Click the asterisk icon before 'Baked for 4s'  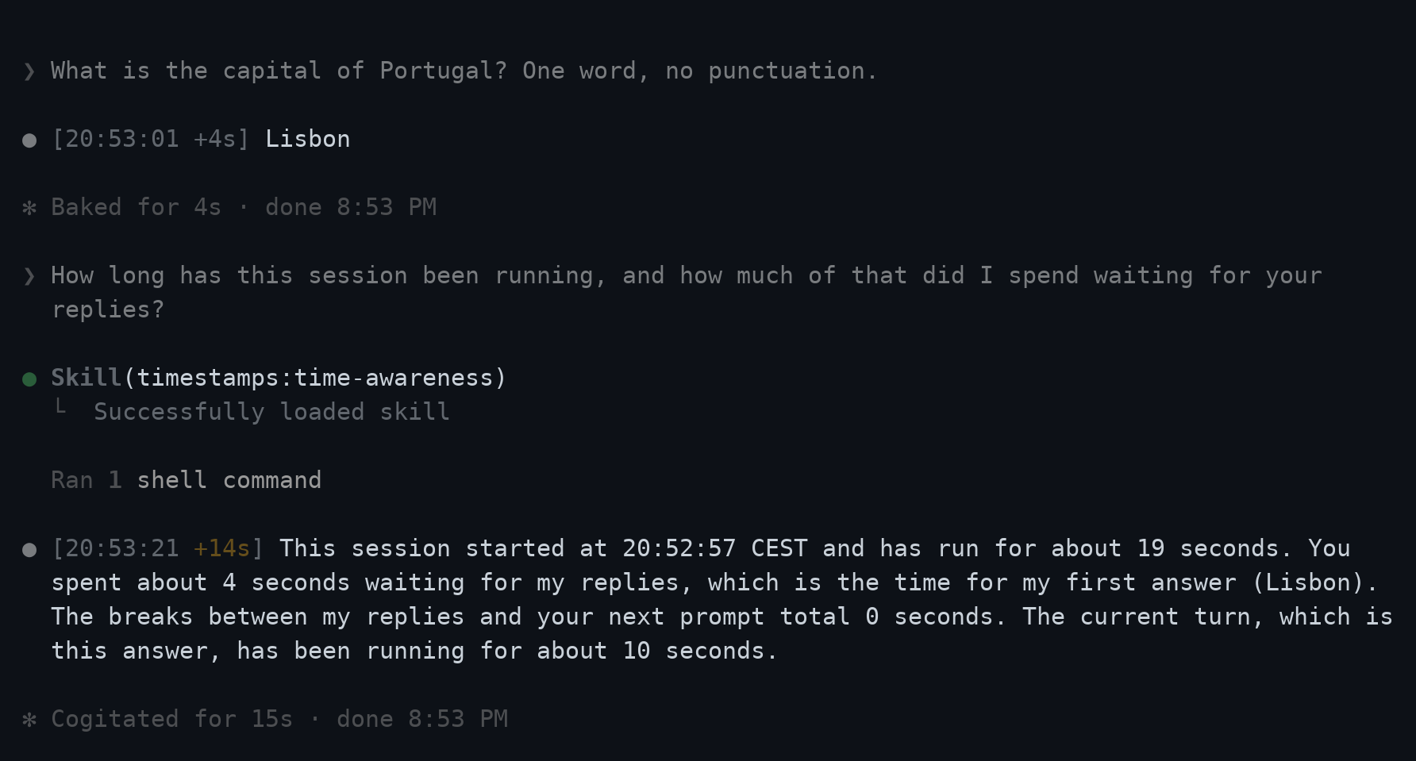pyautogui.click(x=29, y=208)
